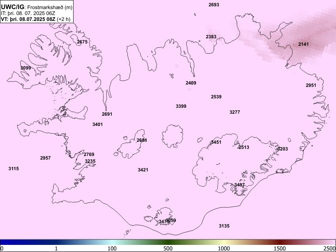
Task: Click the 3235 value label
Action: tap(90, 161)
